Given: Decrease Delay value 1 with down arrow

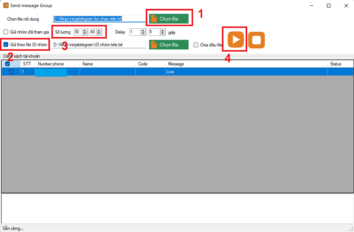Looking at the screenshot, I should click(x=143, y=34).
